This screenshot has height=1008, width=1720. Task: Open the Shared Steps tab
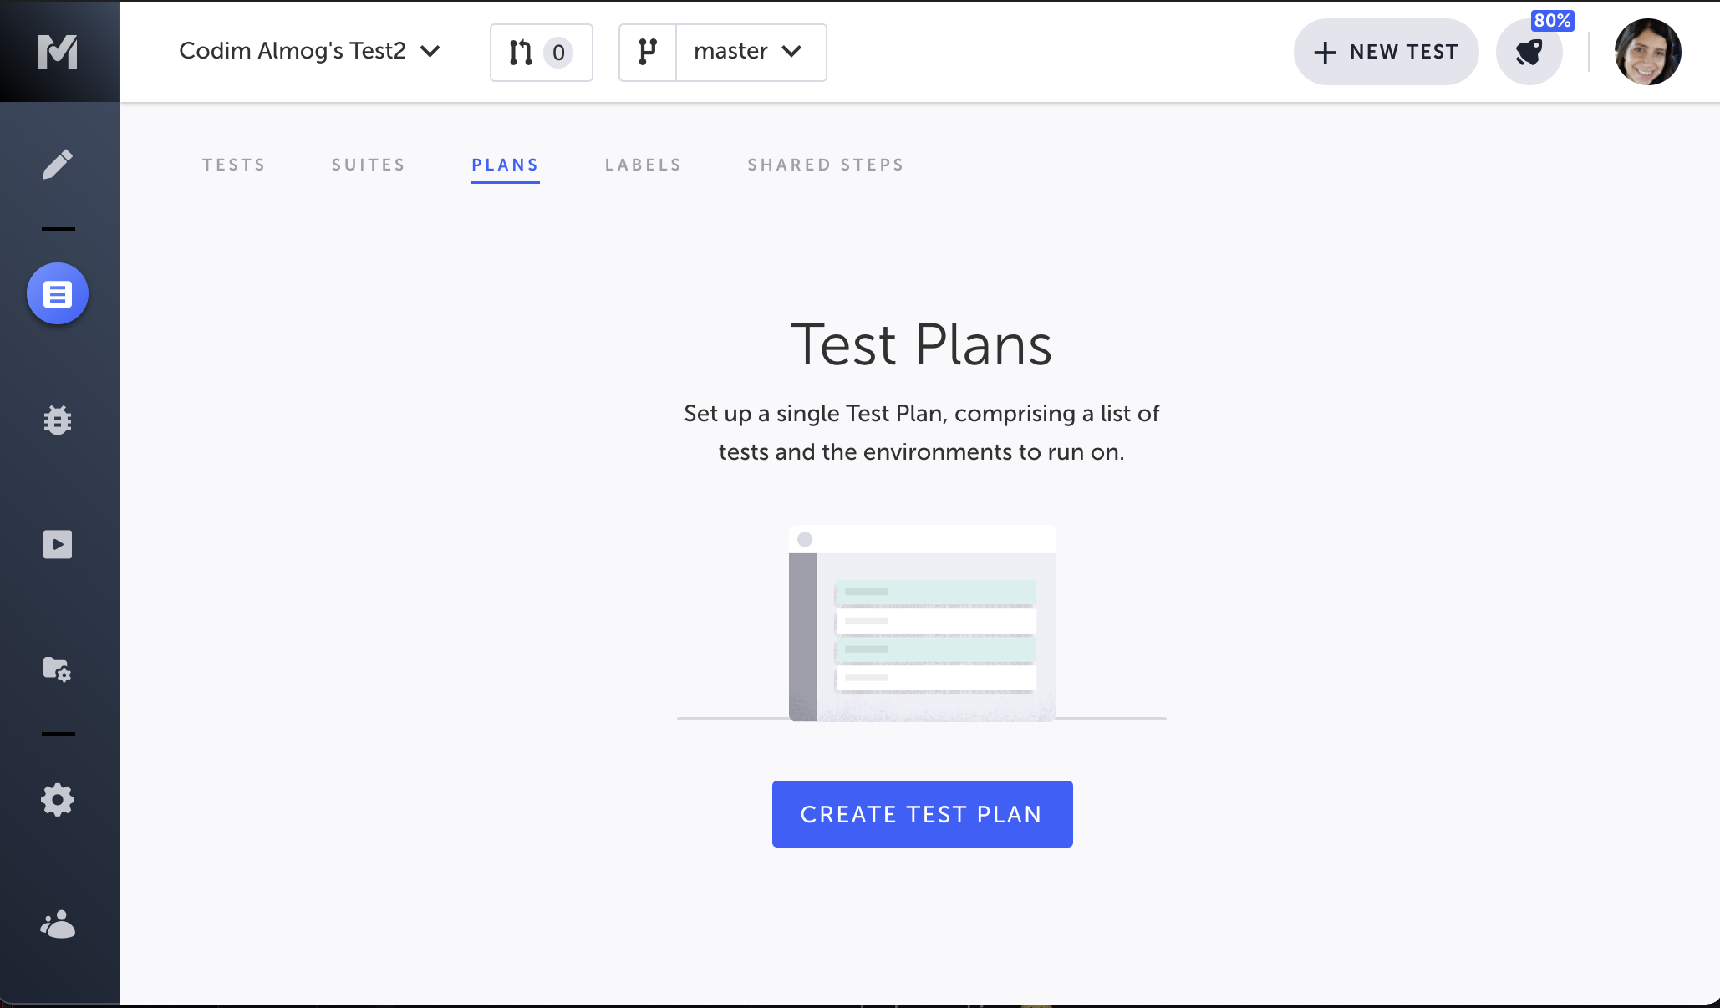pyautogui.click(x=825, y=165)
